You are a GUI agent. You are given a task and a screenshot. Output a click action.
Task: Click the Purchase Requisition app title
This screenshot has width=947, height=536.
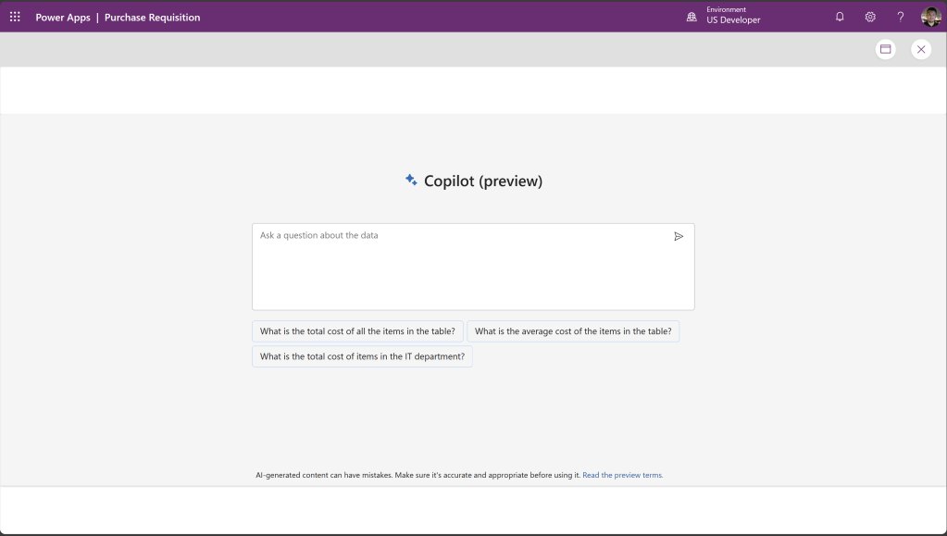pos(152,18)
